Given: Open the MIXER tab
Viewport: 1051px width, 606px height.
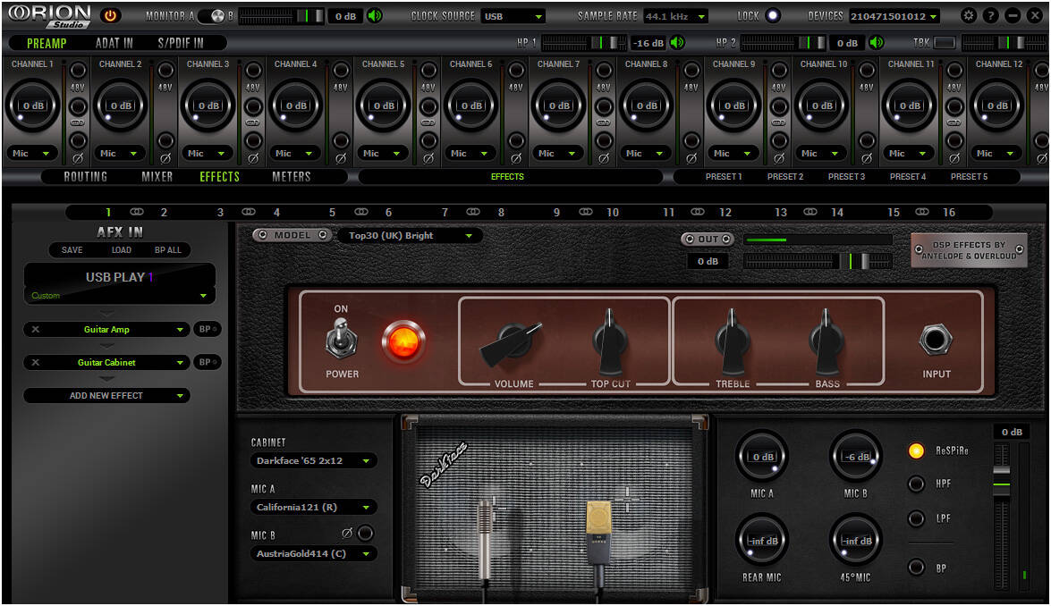Looking at the screenshot, I should (x=157, y=177).
